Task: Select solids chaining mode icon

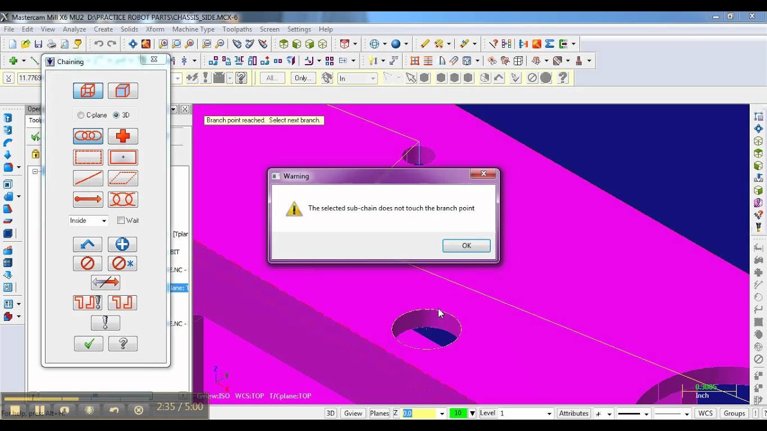Action: click(123, 91)
